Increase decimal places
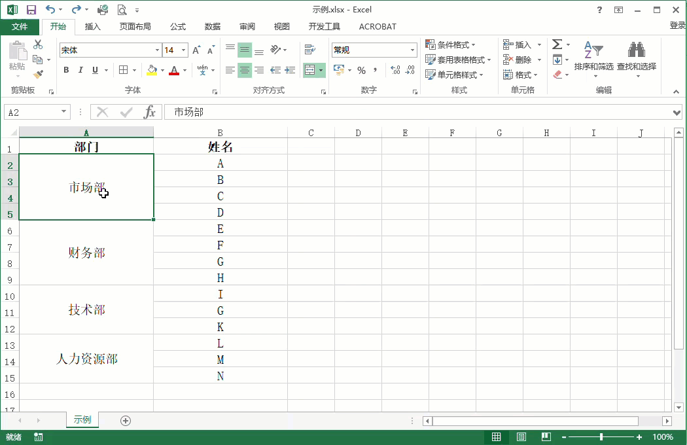 point(395,70)
